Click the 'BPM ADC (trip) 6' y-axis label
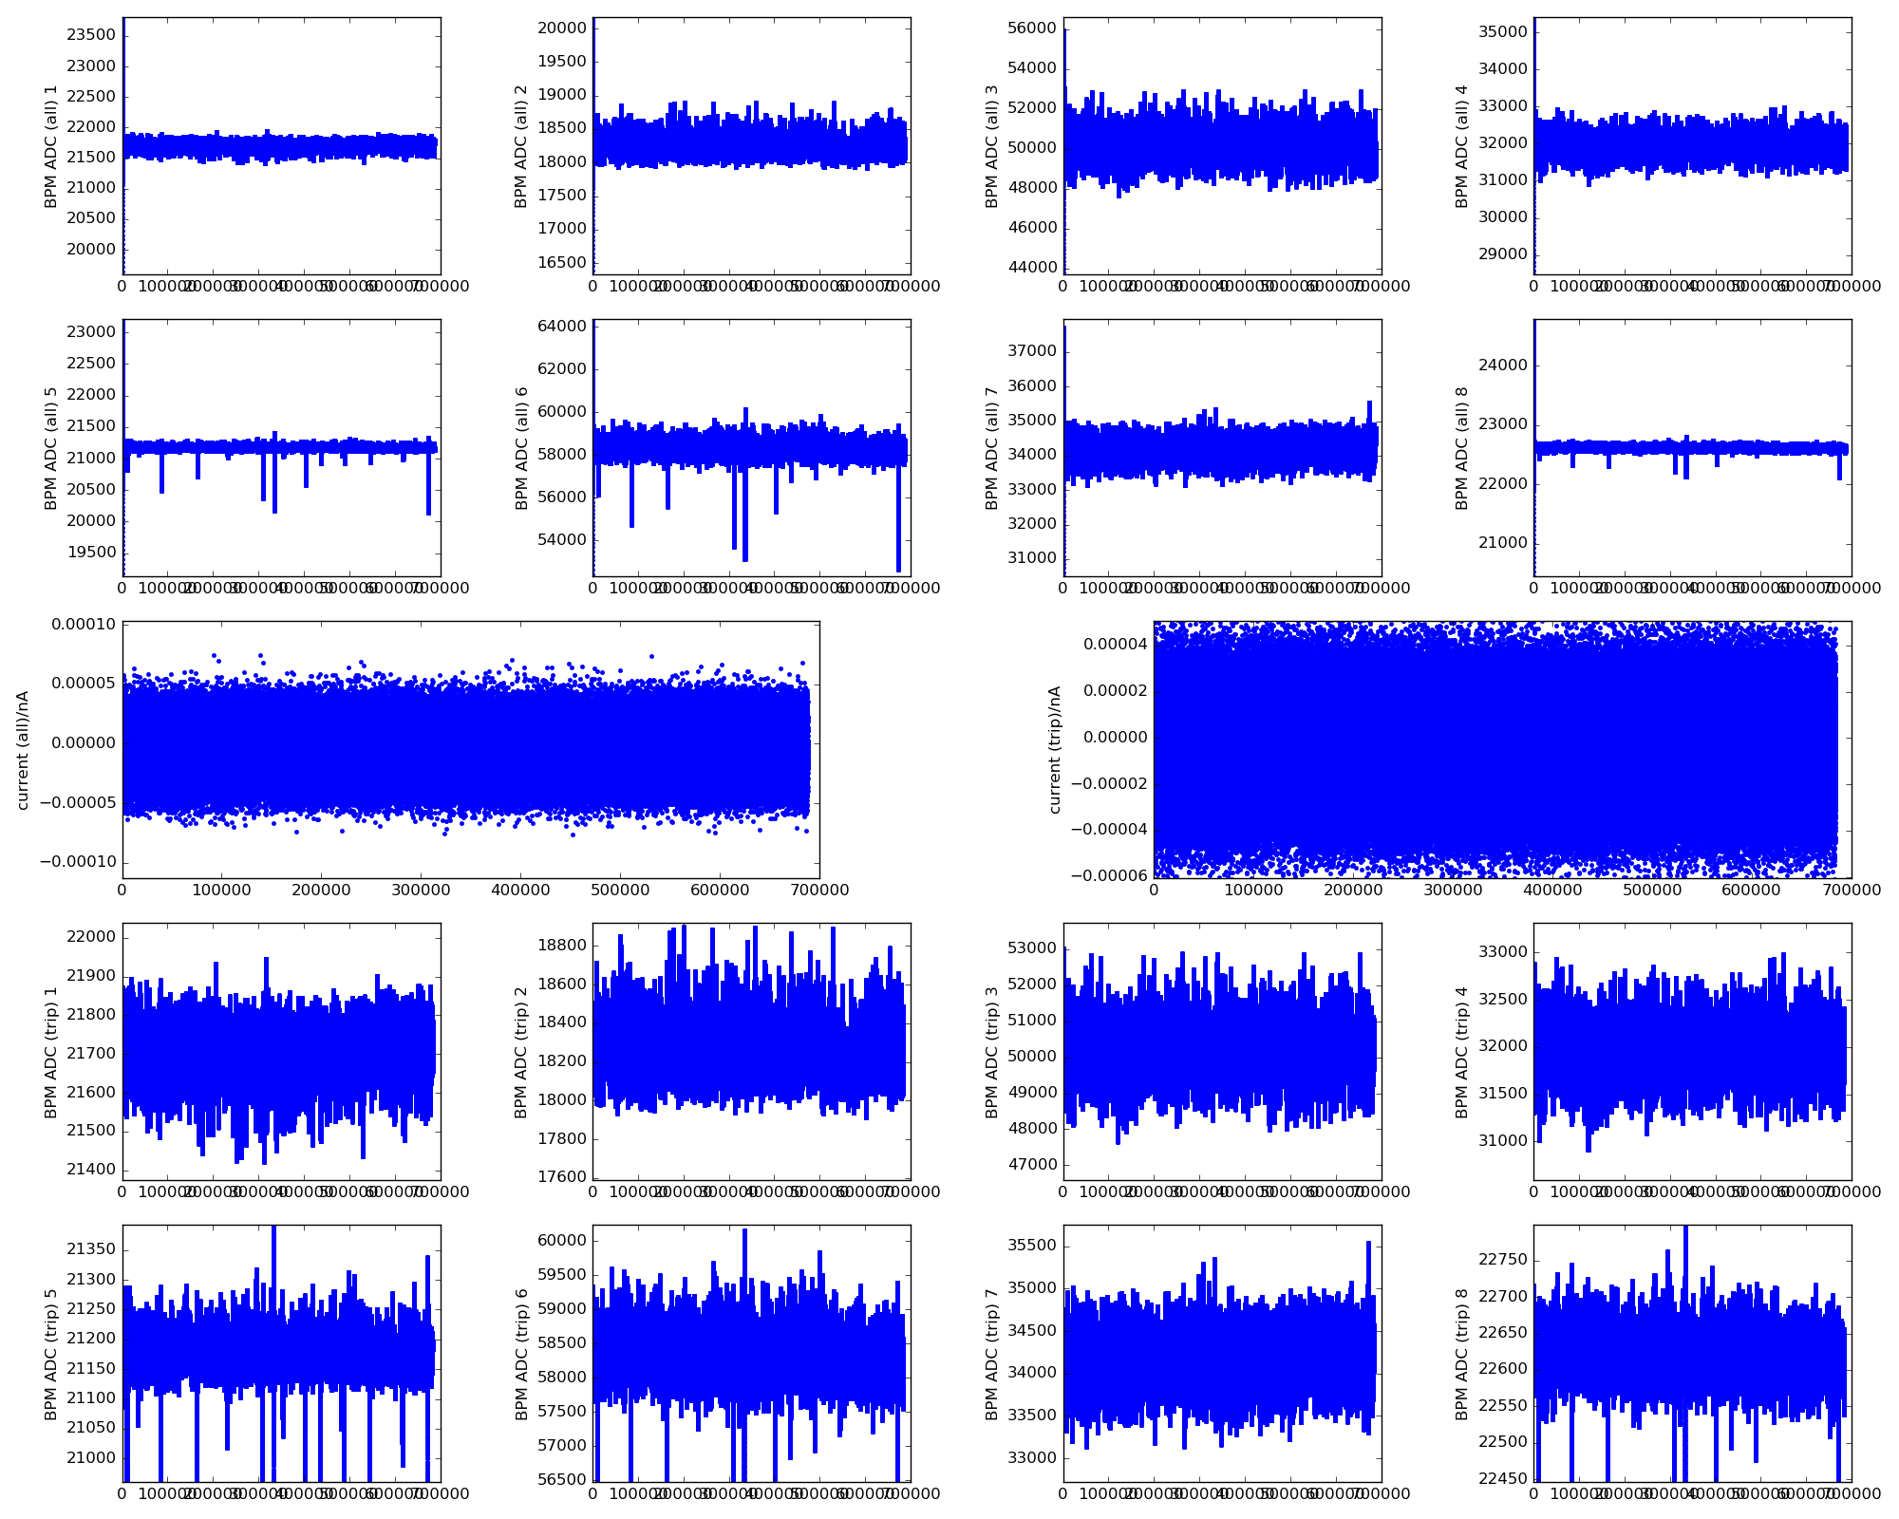Image resolution: width=1899 pixels, height=1519 pixels. (521, 1354)
